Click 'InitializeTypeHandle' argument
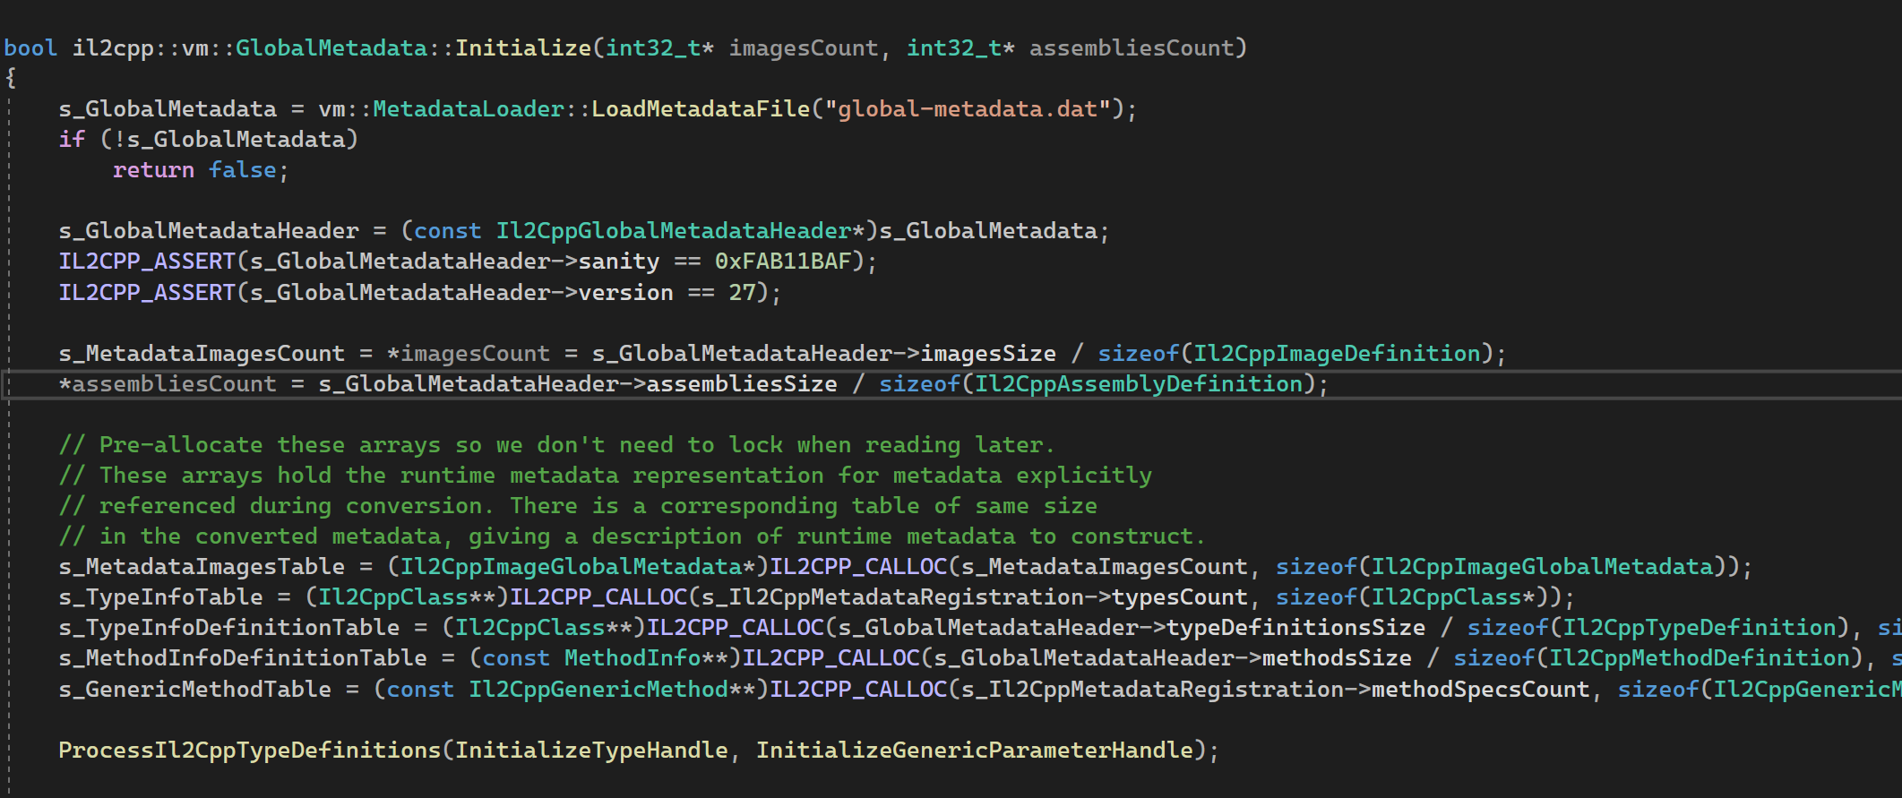The image size is (1902, 798). (x=591, y=751)
